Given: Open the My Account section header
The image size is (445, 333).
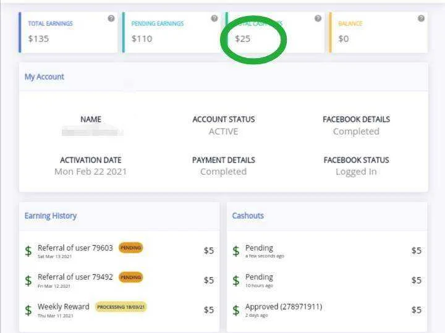Looking at the screenshot, I should click(44, 77).
